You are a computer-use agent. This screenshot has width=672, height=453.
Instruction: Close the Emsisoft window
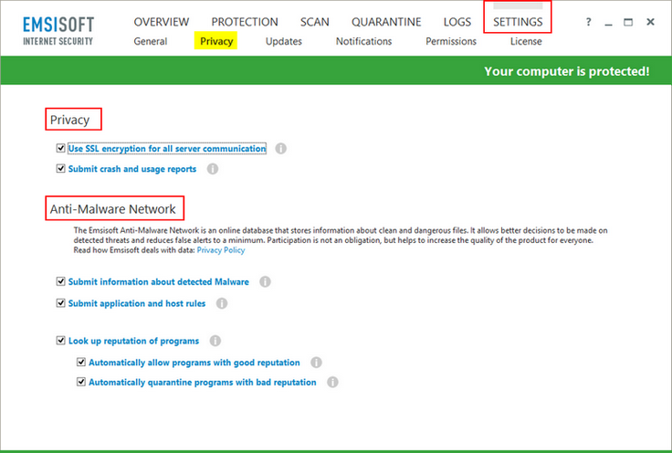click(651, 22)
